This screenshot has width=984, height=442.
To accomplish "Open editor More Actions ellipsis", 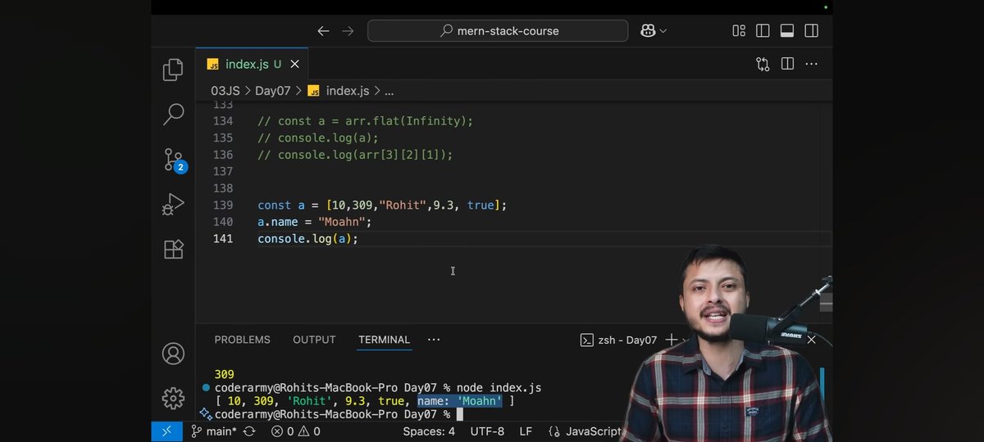I will coord(811,64).
